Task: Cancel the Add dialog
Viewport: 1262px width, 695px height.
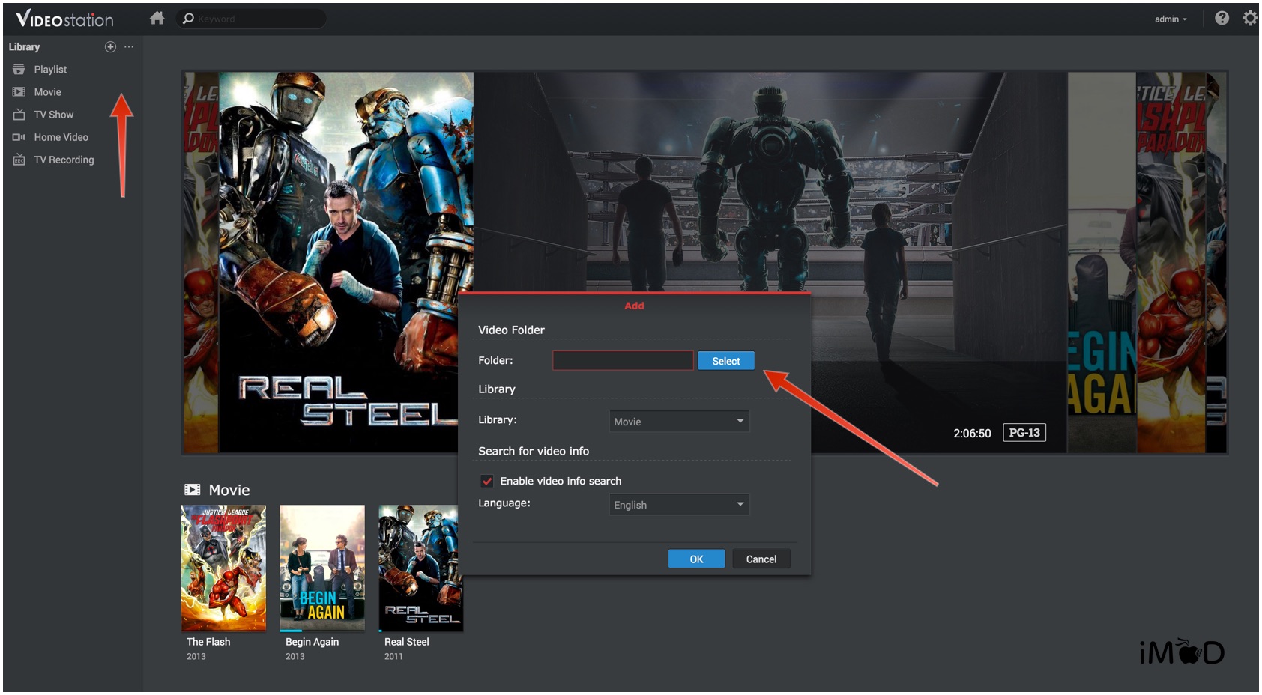Action: coord(761,559)
